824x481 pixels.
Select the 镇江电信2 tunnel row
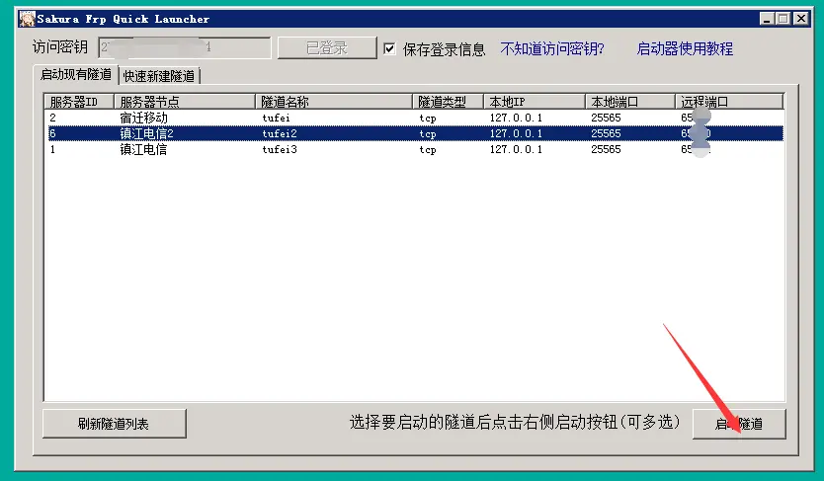coord(415,133)
